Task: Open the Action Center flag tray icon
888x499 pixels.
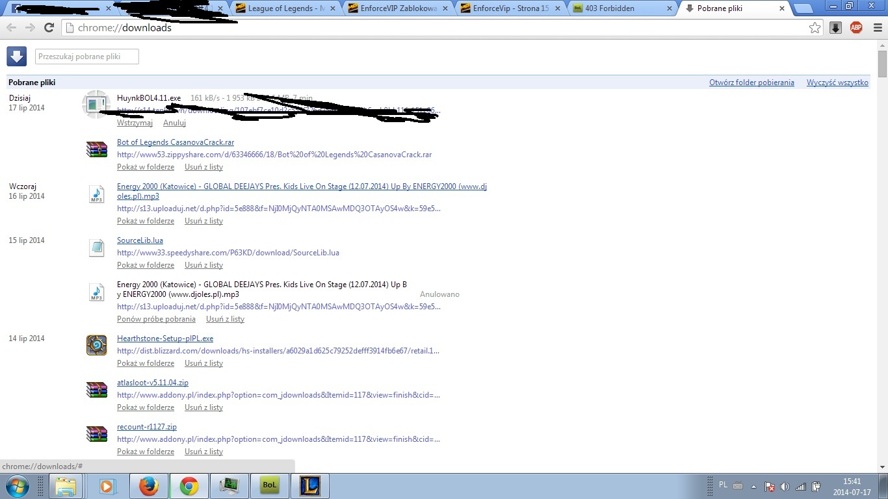Action: tap(769, 486)
